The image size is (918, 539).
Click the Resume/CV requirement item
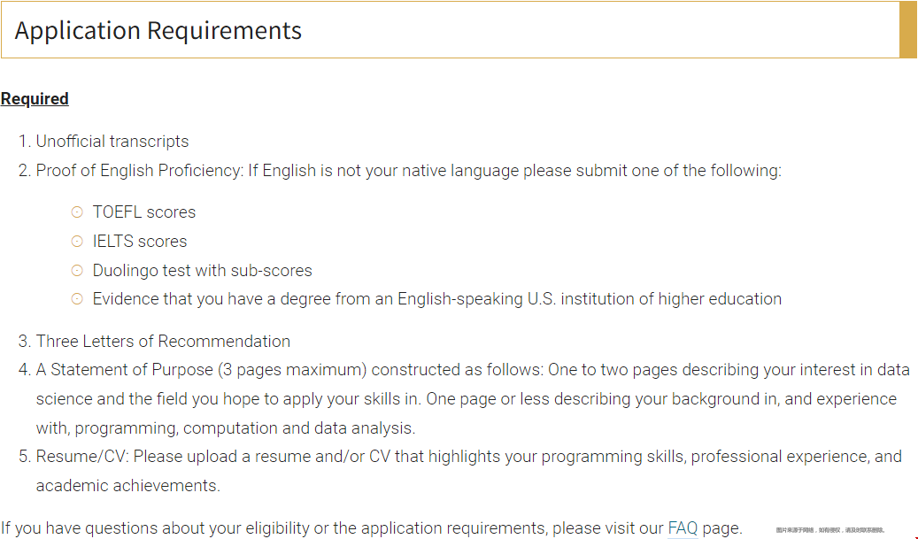click(x=460, y=471)
